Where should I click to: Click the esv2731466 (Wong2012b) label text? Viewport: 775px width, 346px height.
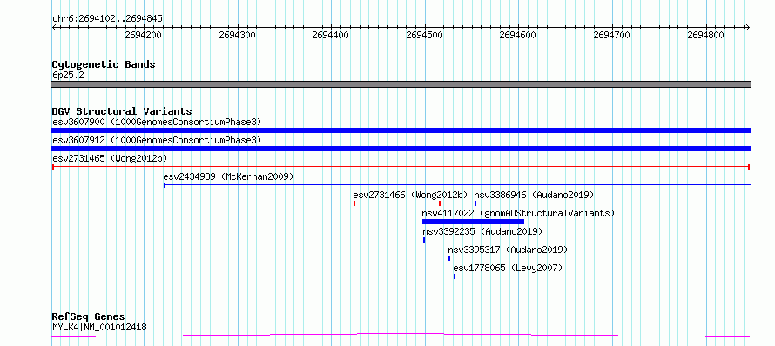pyautogui.click(x=411, y=195)
